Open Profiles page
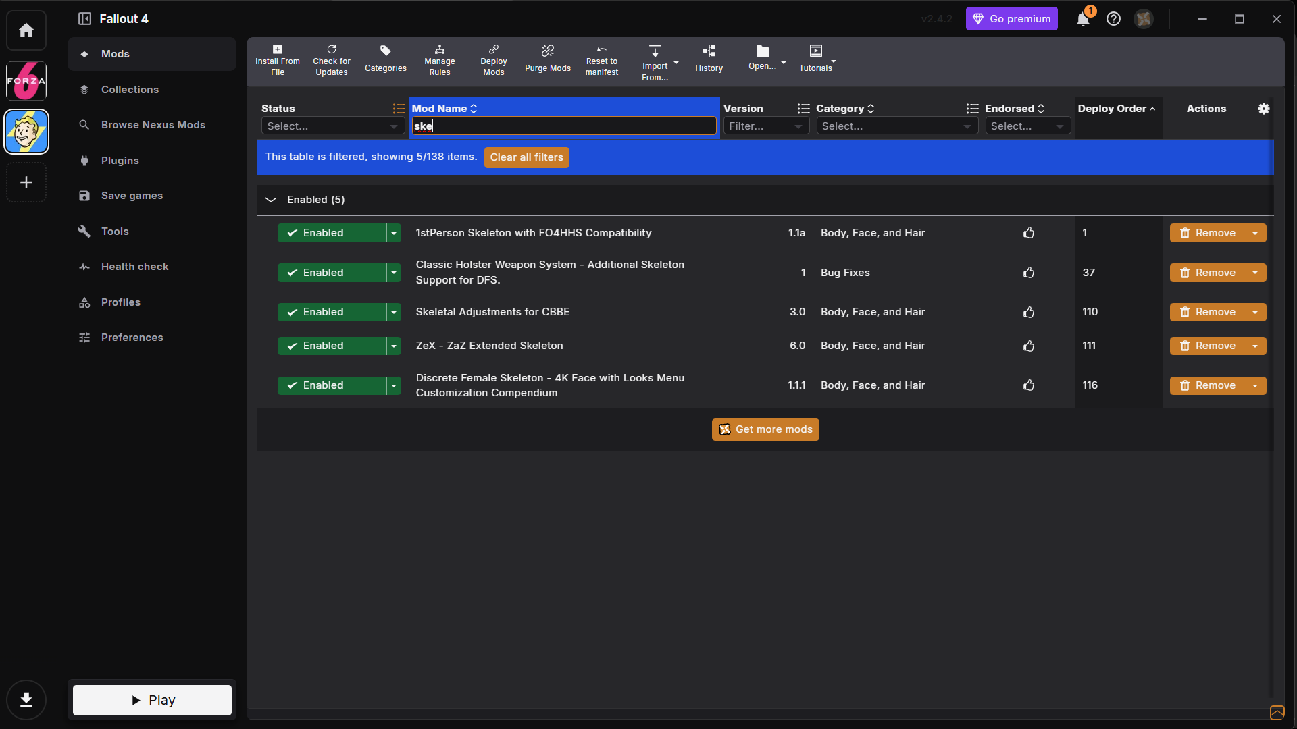Image resolution: width=1297 pixels, height=729 pixels. tap(152, 302)
